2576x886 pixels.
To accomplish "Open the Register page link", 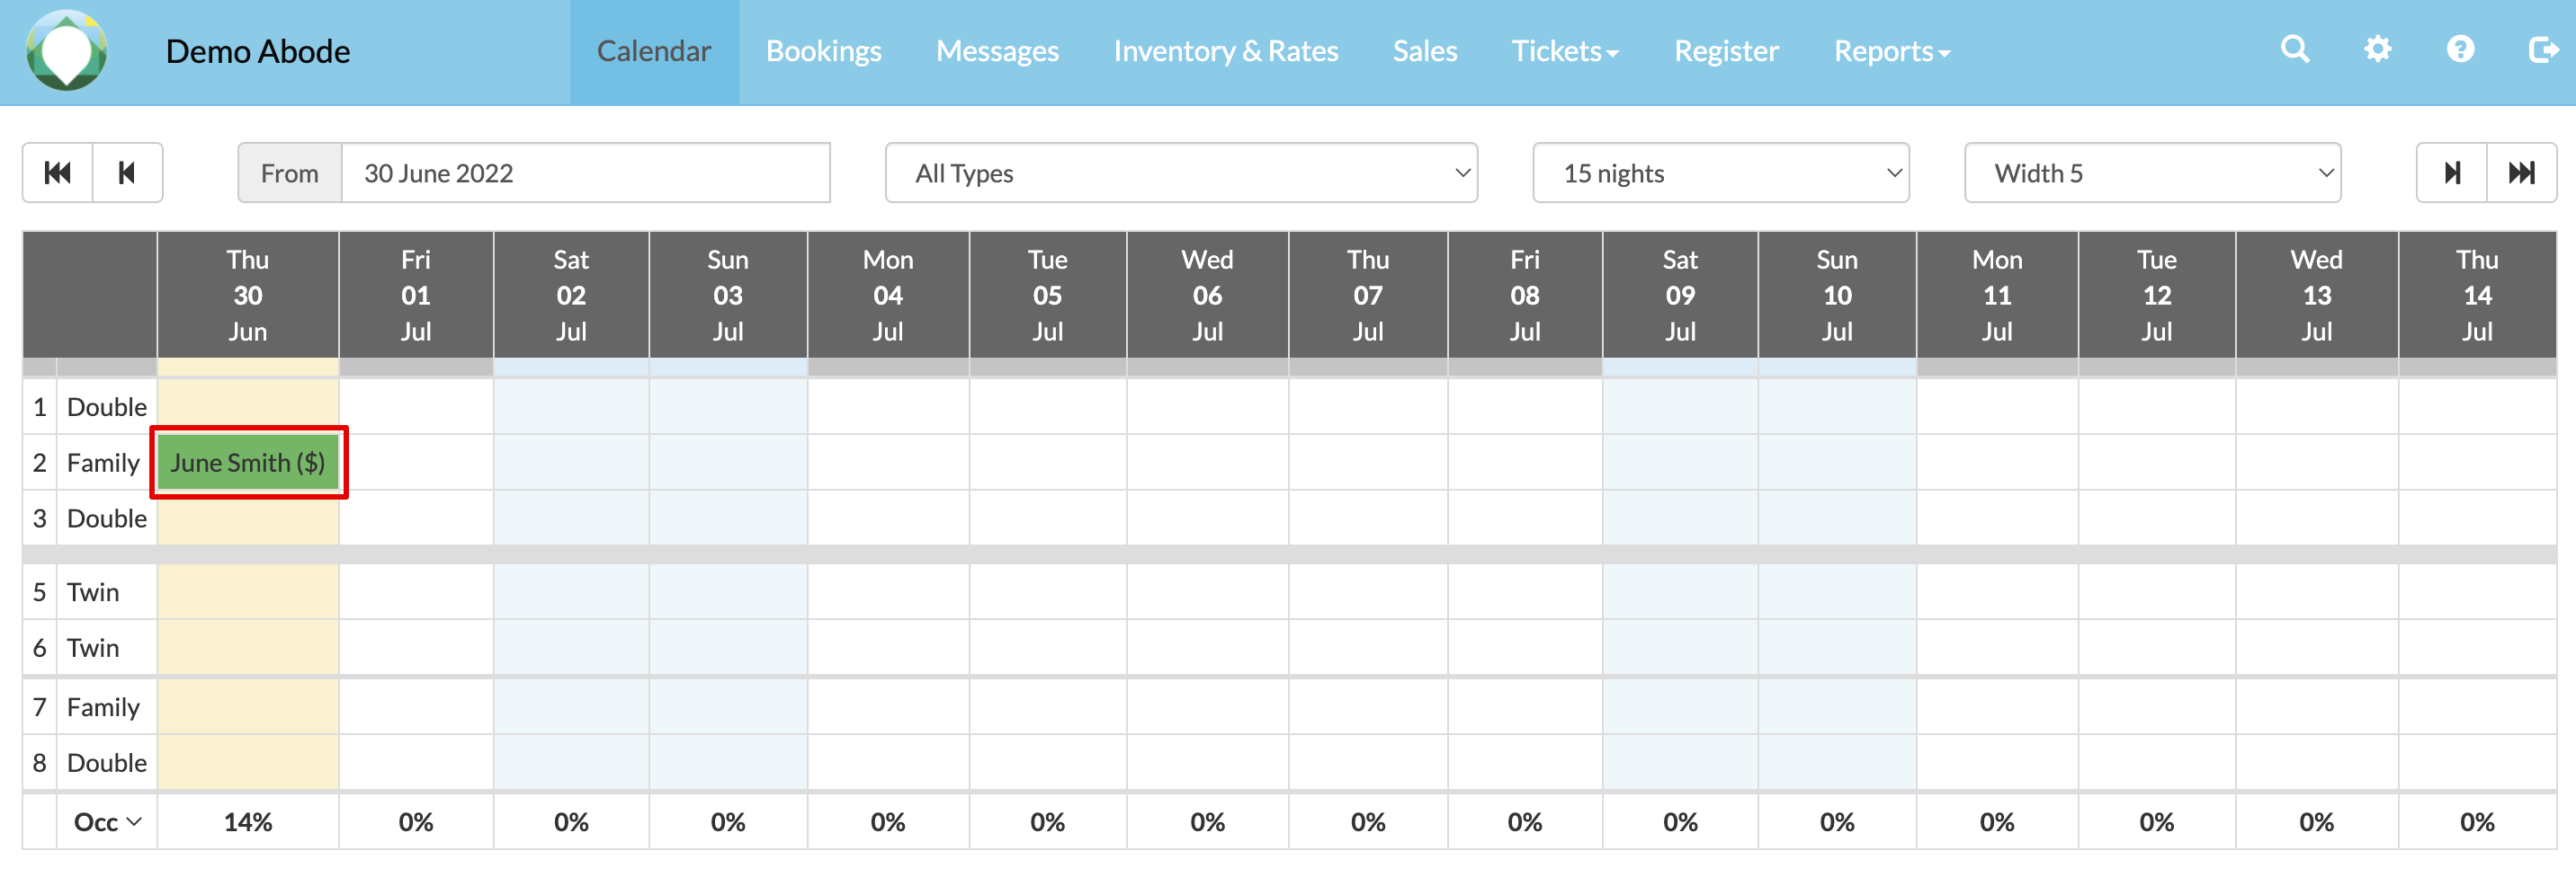I will (1726, 51).
